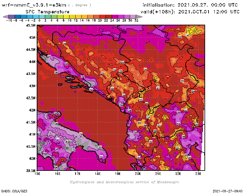The width and height of the screenshot is (249, 193).
Task: Click the 'GrADS: COLA/IGES' credit text
Action: 14,191
